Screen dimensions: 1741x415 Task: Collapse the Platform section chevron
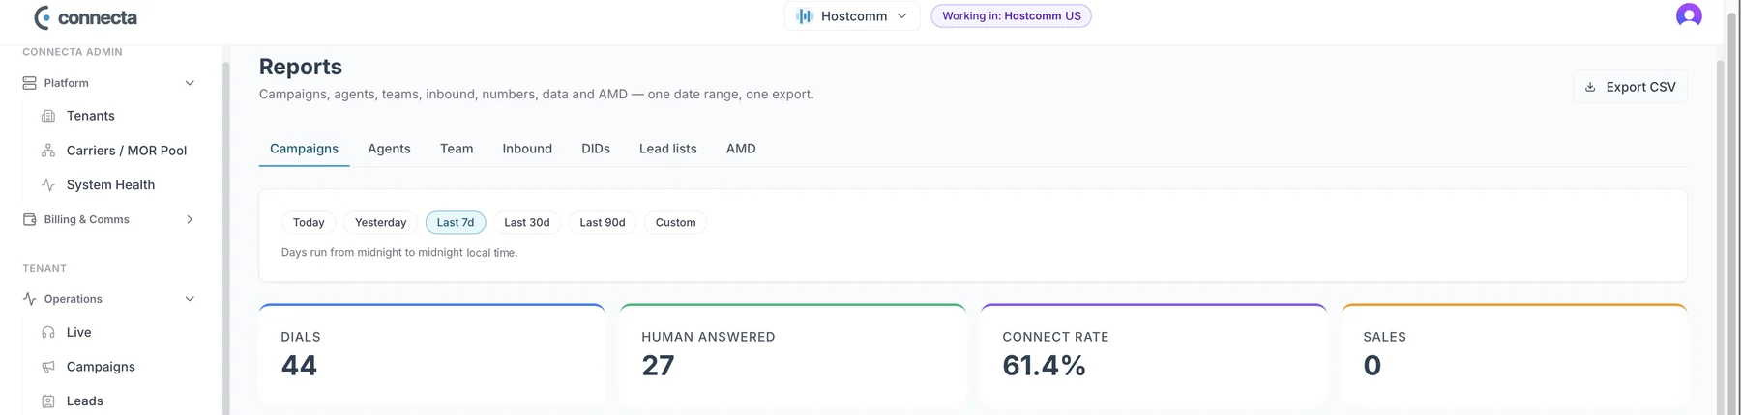pos(190,83)
